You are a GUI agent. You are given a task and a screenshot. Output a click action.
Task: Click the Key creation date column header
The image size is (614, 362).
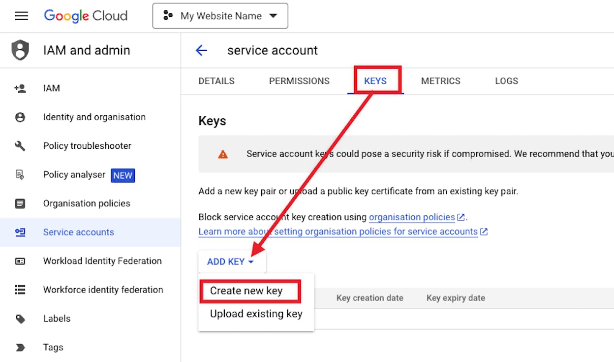coord(370,298)
